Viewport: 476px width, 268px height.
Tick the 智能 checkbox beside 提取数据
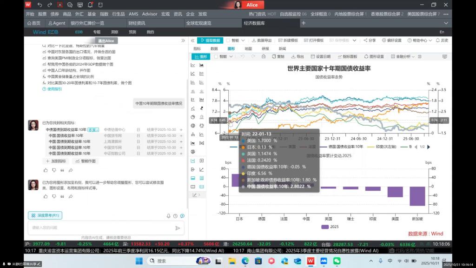(229, 40)
